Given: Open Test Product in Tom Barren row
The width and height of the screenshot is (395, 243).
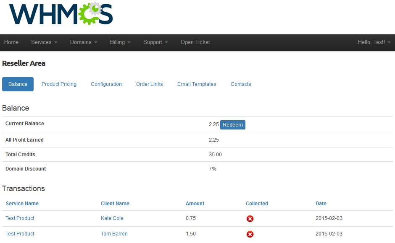Looking at the screenshot, I should click(20, 234).
